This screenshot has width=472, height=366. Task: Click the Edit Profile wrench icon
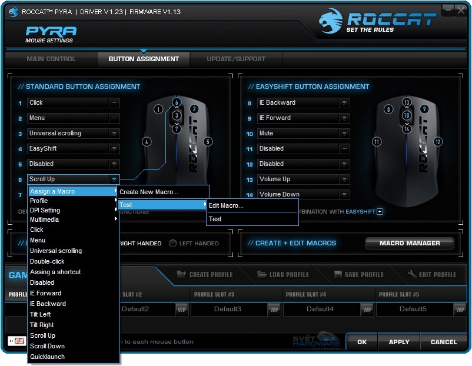(413, 274)
